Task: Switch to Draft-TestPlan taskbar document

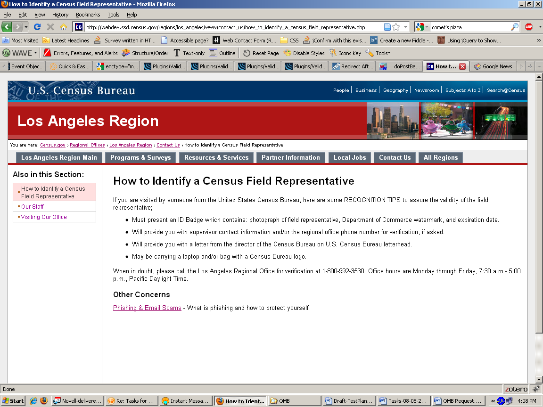Action: pos(349,401)
